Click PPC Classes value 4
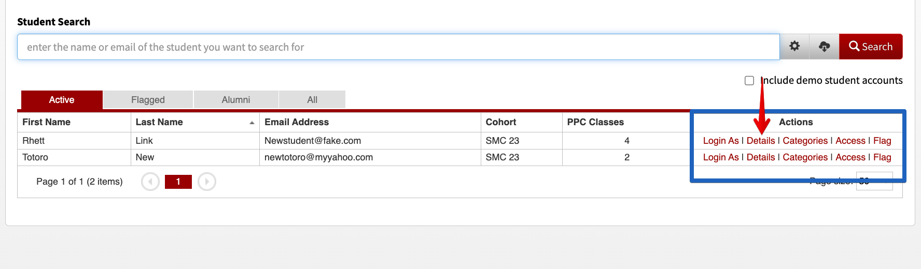Viewport: 921px width, 269px height. 627,141
